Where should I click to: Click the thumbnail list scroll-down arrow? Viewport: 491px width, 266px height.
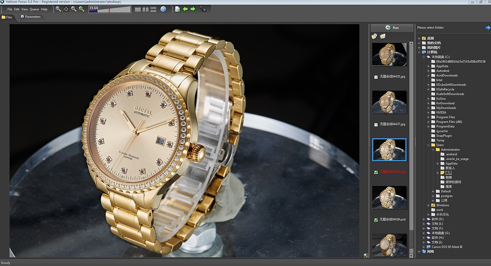411,255
